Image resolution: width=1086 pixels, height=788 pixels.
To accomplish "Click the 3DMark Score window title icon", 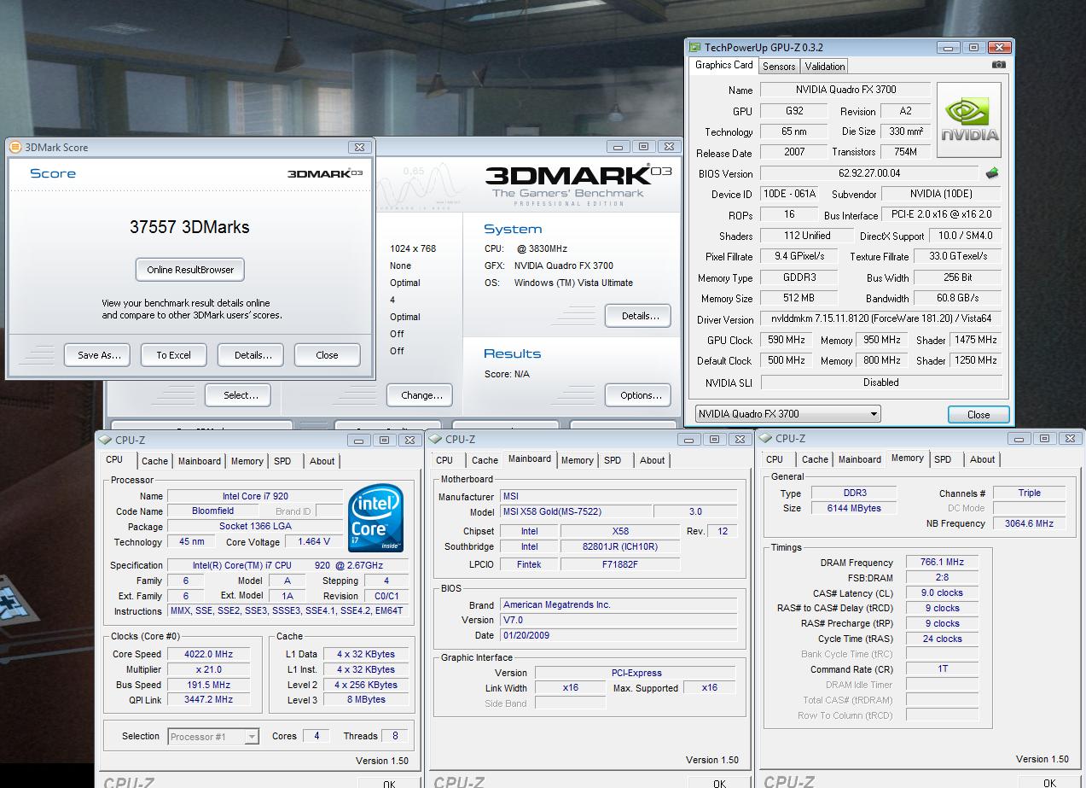I will (15, 147).
